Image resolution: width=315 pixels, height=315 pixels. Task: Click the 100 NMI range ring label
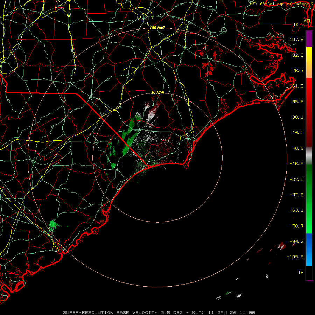pos(157,28)
